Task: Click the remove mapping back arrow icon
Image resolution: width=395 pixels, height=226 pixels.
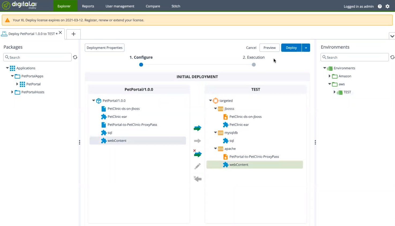Action: pyautogui.click(x=198, y=179)
